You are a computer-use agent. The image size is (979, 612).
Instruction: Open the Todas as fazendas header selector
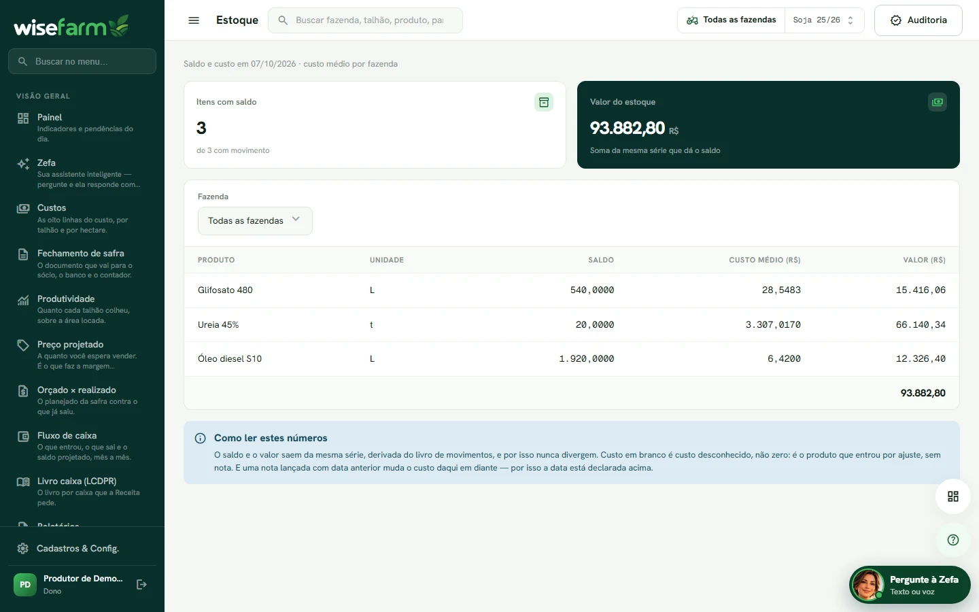tap(732, 20)
